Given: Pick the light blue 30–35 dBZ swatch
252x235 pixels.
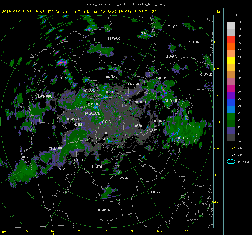Looking at the screenshot, I should 231,109.
